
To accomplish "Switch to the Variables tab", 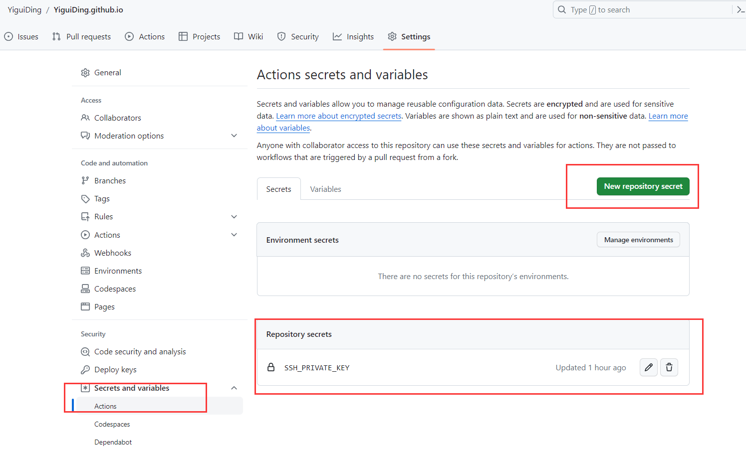I will pyautogui.click(x=325, y=189).
